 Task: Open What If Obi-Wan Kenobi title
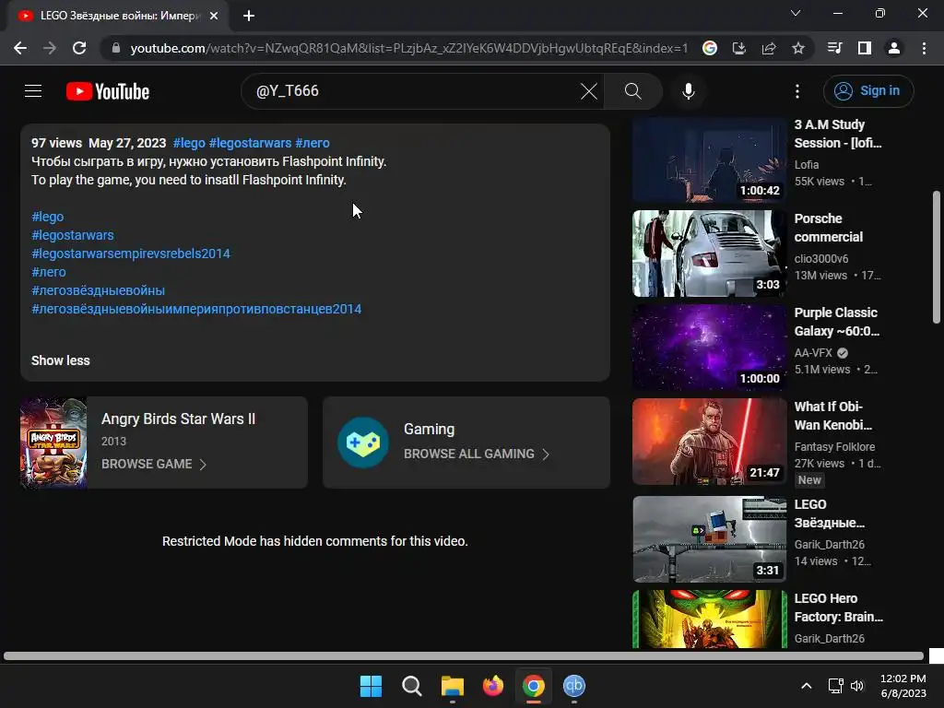click(832, 416)
